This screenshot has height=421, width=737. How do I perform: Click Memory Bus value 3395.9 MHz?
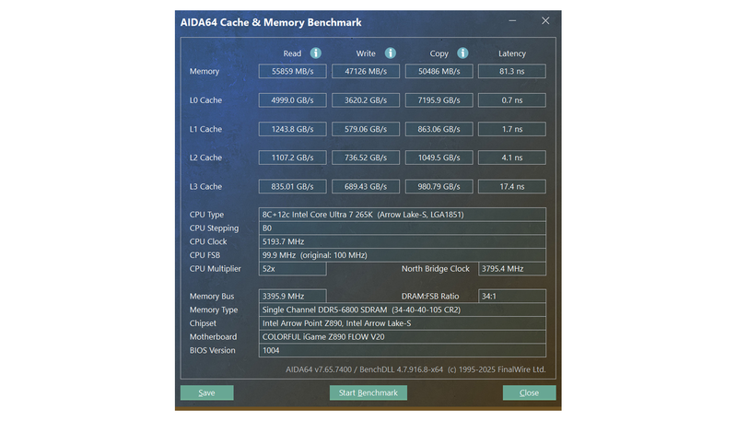(292, 296)
